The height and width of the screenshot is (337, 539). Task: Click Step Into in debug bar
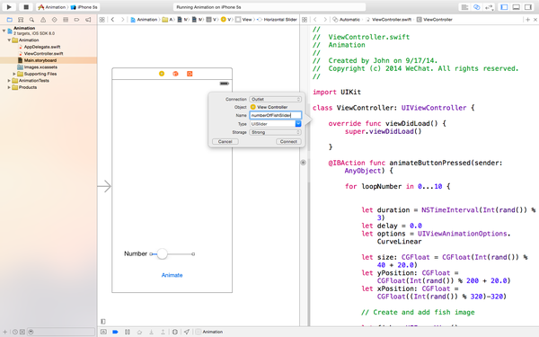151,332
